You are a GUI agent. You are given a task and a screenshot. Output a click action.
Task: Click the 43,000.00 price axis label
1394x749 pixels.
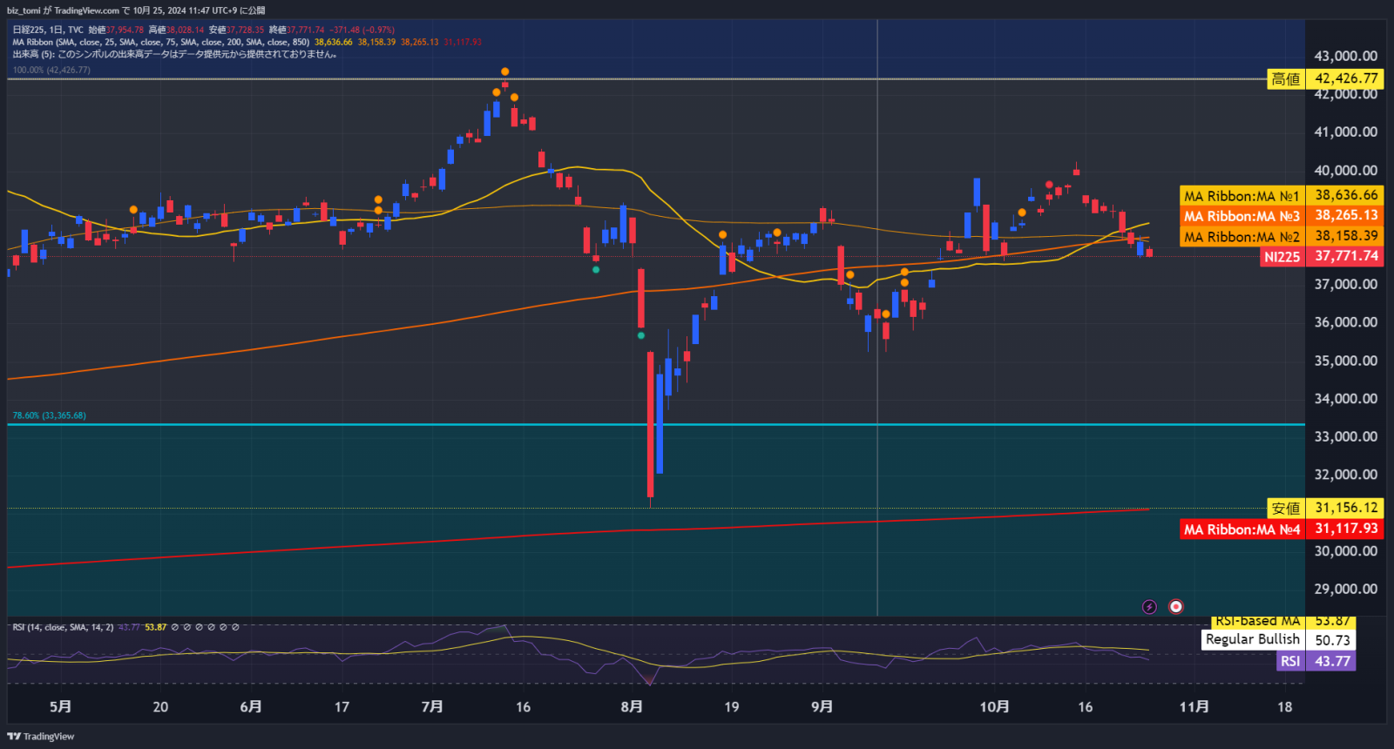coord(1345,56)
